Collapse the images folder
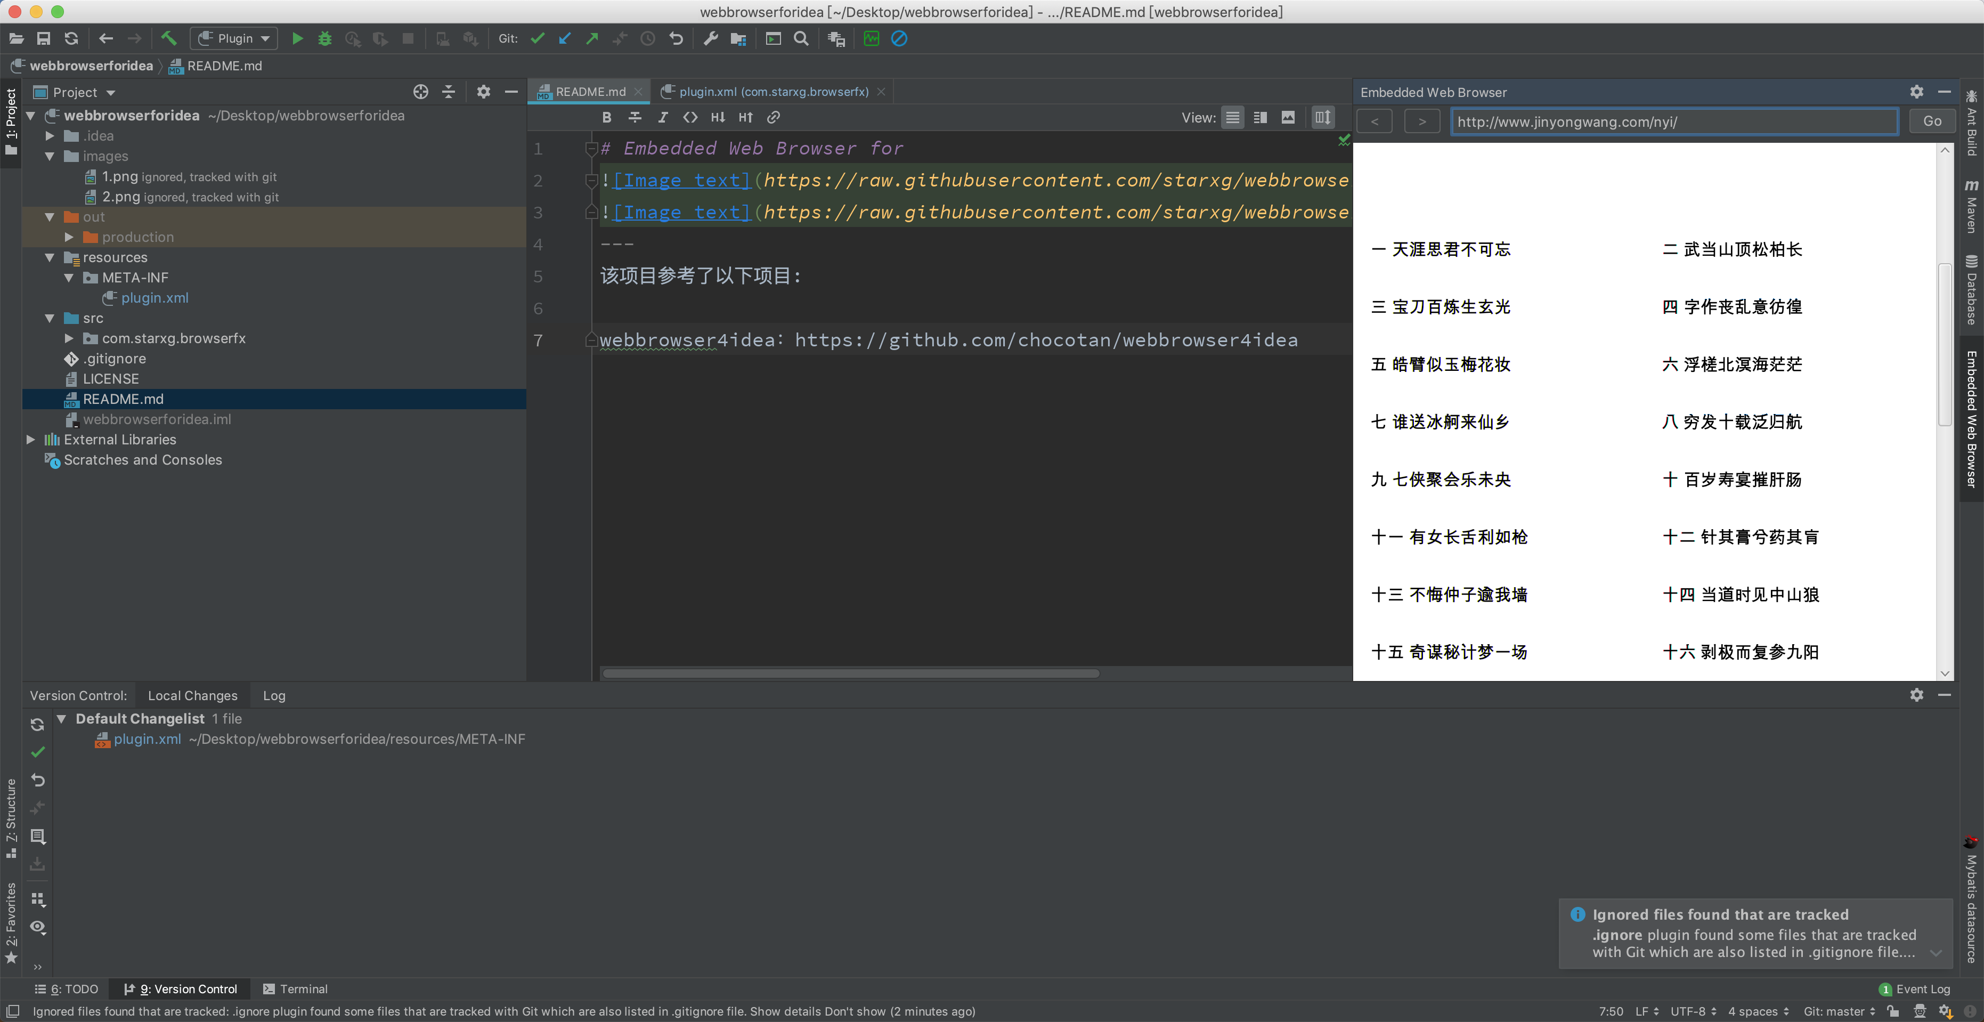1984x1022 pixels. pos(50,156)
